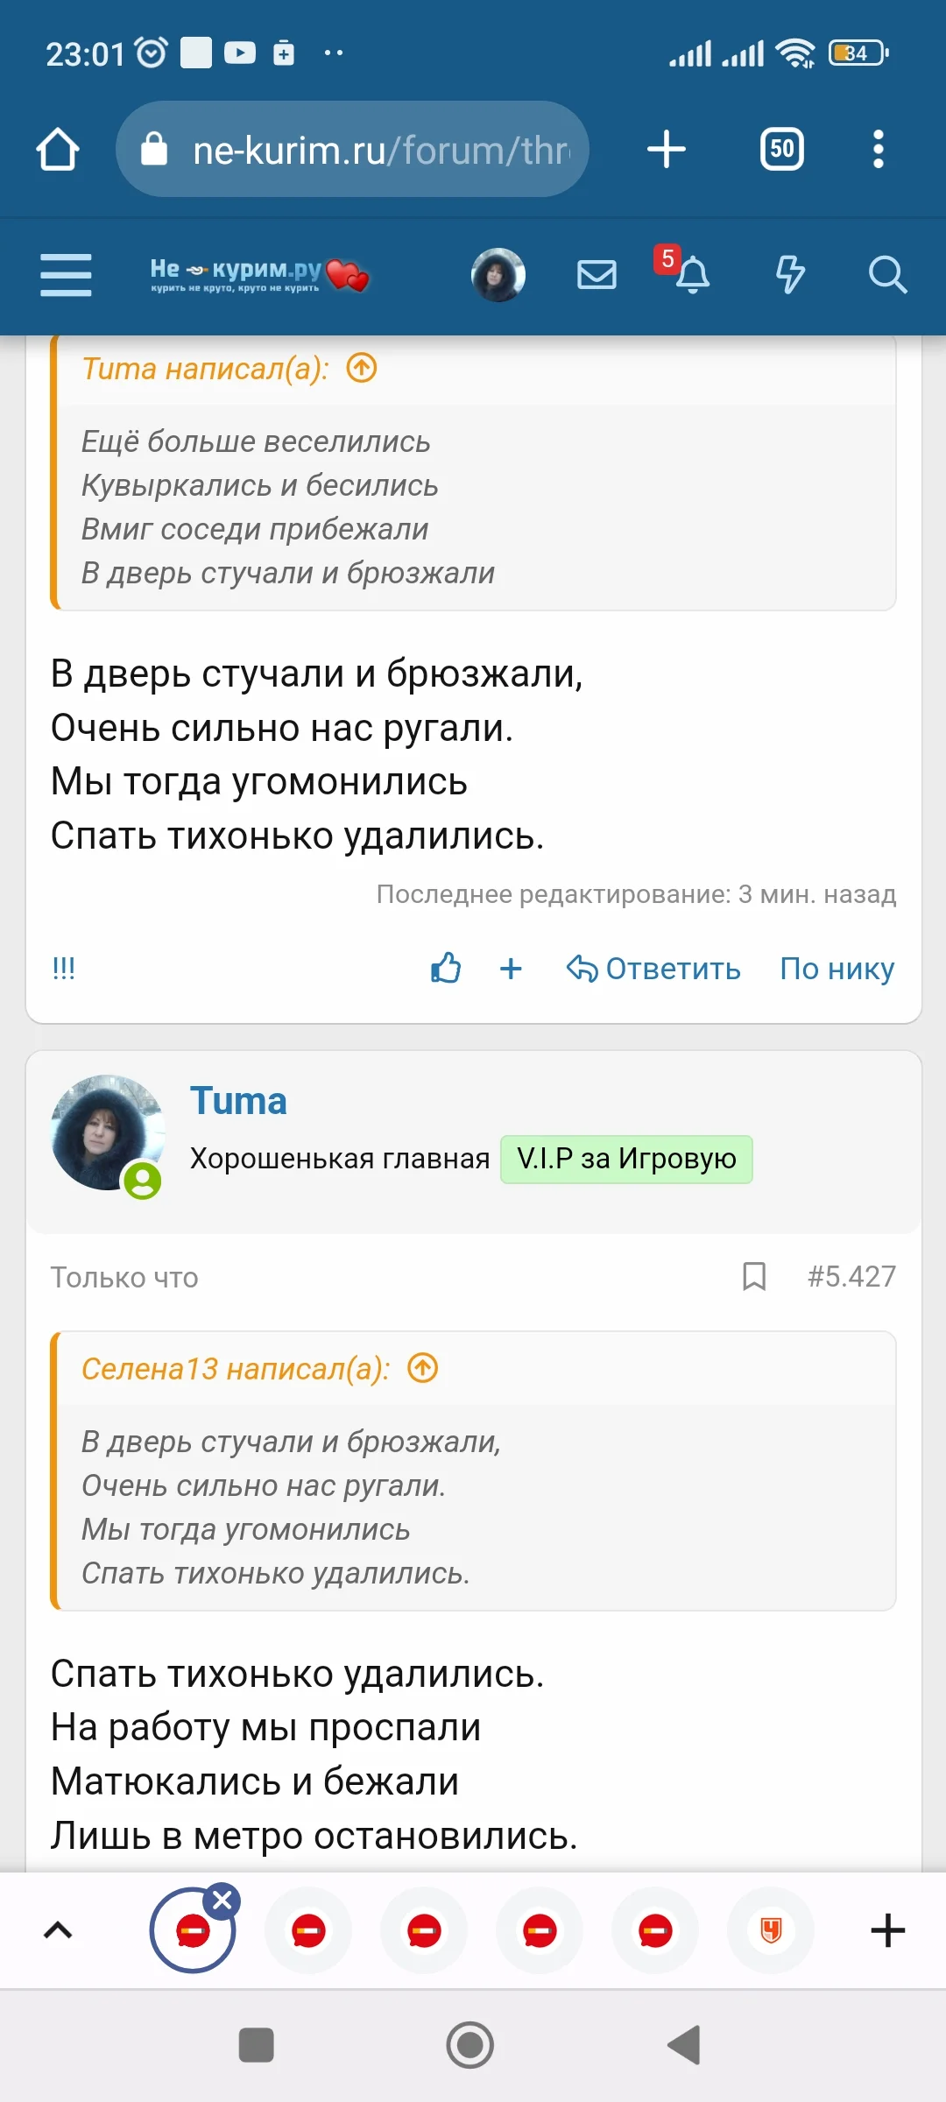946x2102 pixels.
Task: Check notifications via the bell icon
Action: [693, 275]
